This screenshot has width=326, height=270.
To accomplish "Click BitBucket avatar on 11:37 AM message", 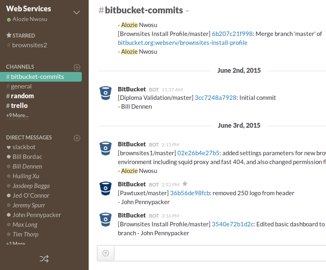I will pyautogui.click(x=106, y=93).
